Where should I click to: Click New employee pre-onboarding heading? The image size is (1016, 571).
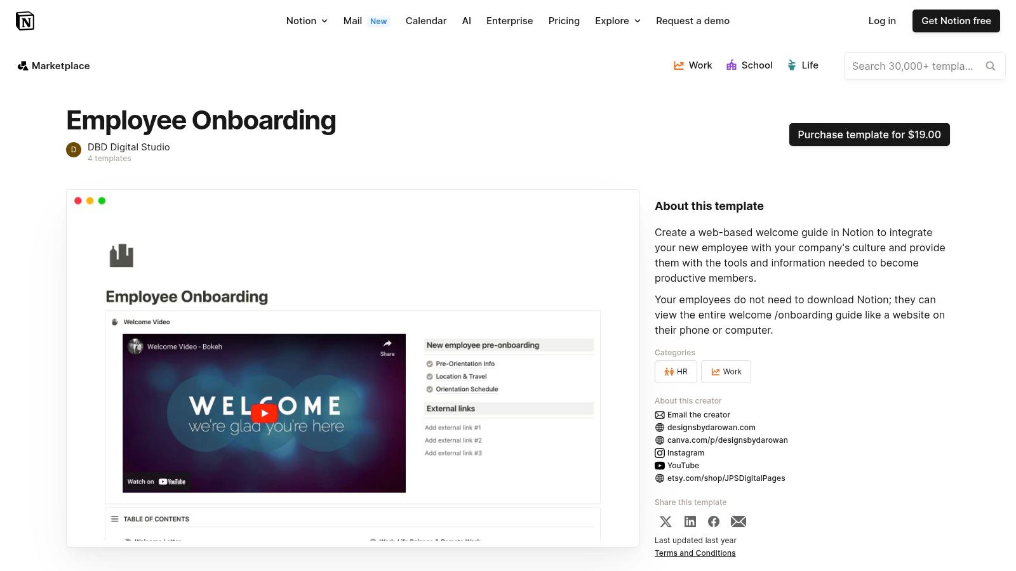coord(483,345)
